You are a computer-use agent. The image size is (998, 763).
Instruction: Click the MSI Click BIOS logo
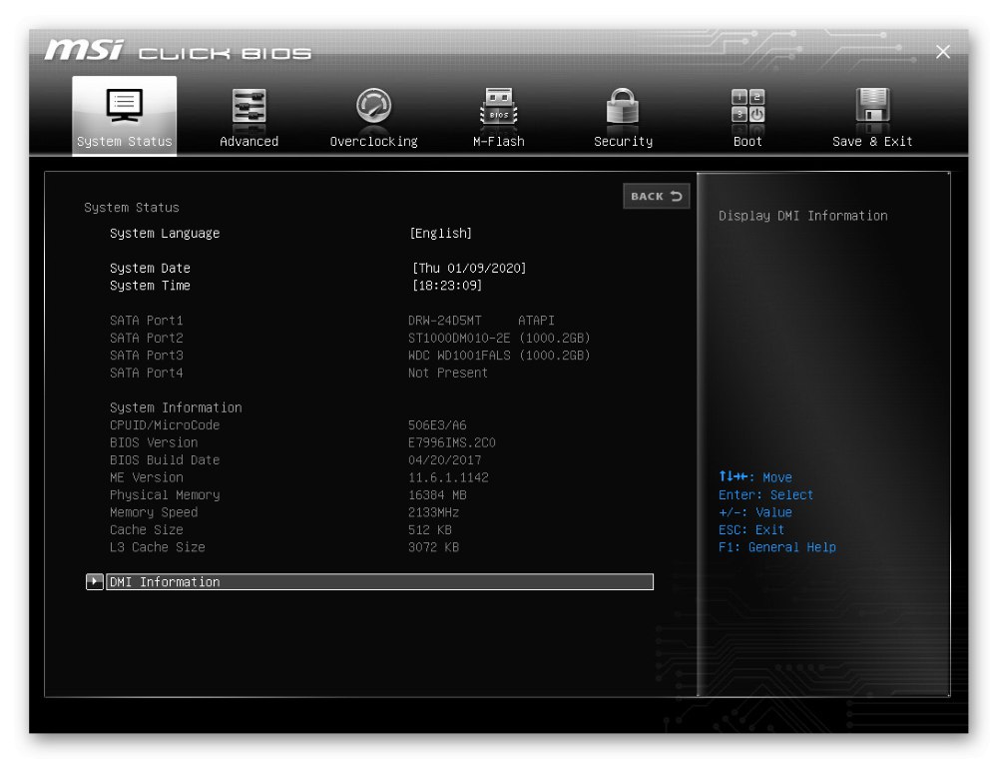pos(178,50)
